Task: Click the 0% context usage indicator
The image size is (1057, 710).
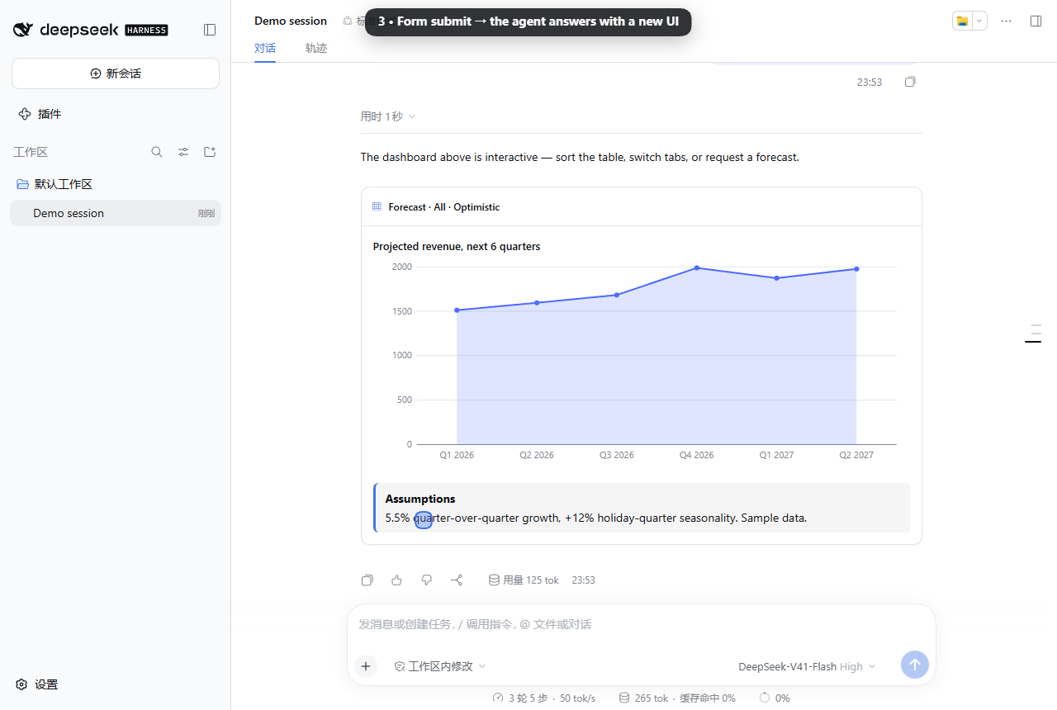Action: click(x=775, y=698)
